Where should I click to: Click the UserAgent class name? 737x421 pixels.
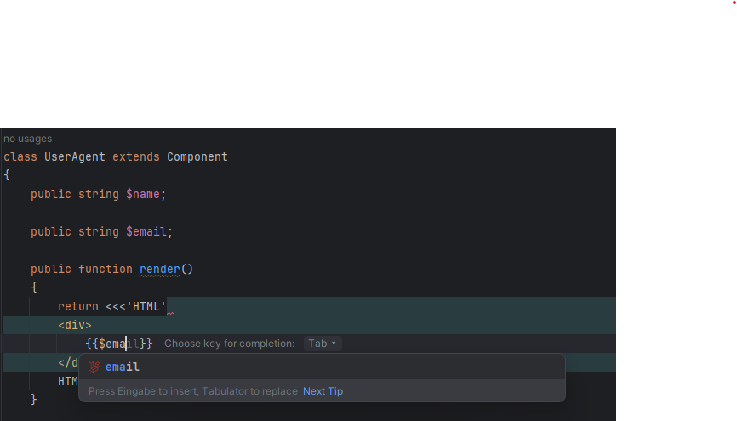pos(75,157)
